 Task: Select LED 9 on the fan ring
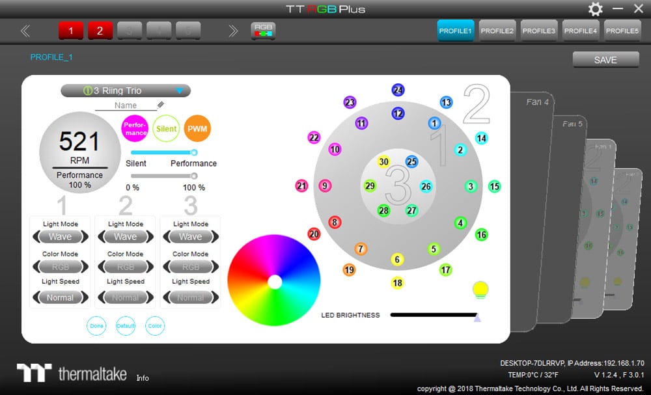pos(325,186)
